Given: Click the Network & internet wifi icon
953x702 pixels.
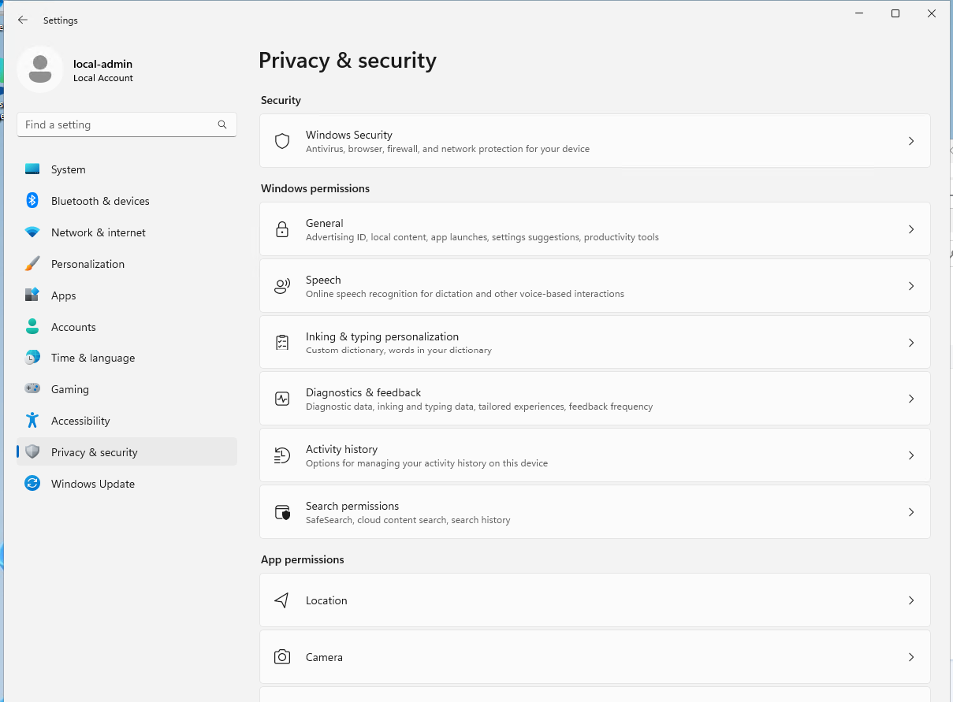Looking at the screenshot, I should [32, 232].
